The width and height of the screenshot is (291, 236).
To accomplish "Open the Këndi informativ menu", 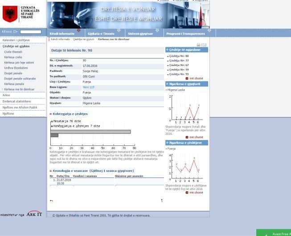I will click(62, 33).
